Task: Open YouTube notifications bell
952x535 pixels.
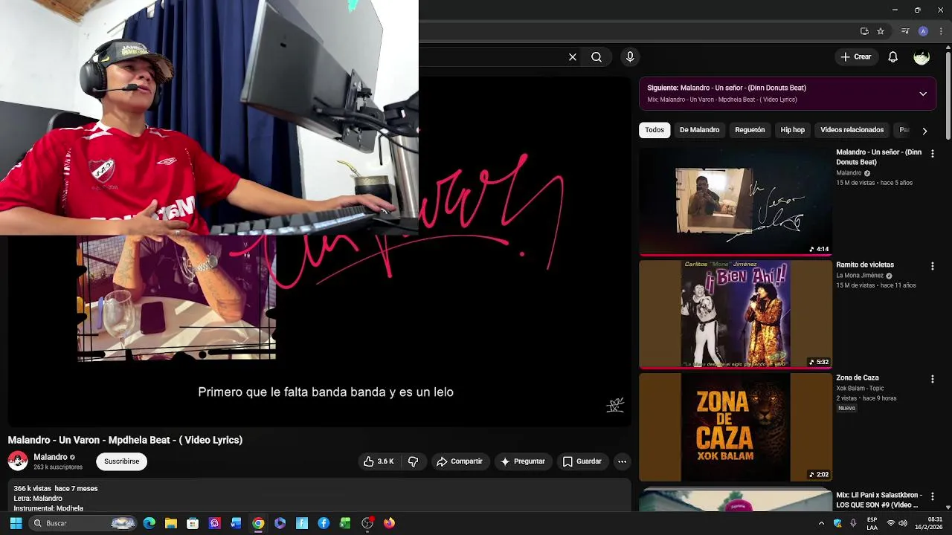Action: click(x=893, y=57)
